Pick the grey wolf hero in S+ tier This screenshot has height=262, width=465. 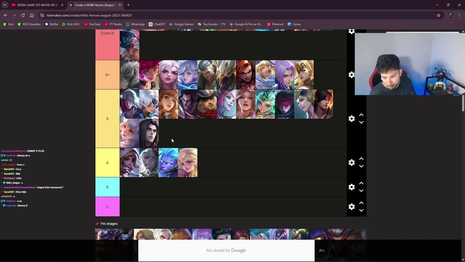tap(129, 75)
